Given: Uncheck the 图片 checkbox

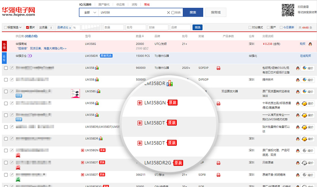Looking at the screenshot, I should (x=28, y=28).
